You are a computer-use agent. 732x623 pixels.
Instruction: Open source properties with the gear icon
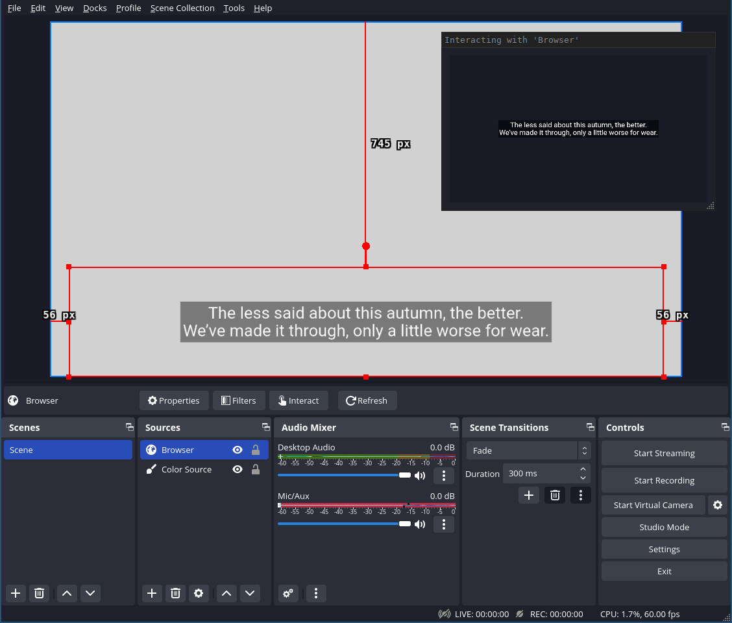[x=199, y=593]
